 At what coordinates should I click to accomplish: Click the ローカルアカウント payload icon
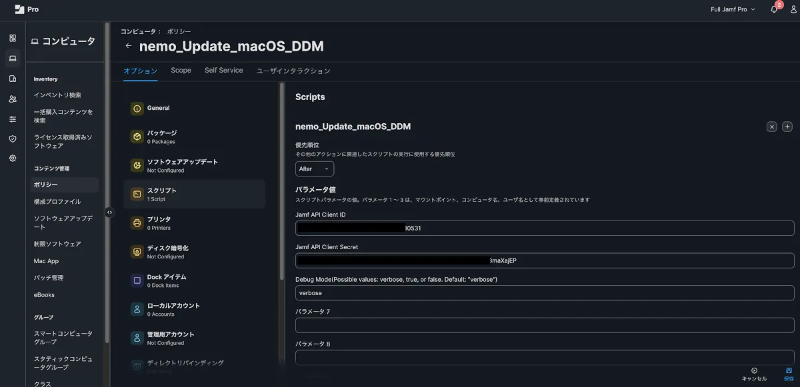point(137,309)
